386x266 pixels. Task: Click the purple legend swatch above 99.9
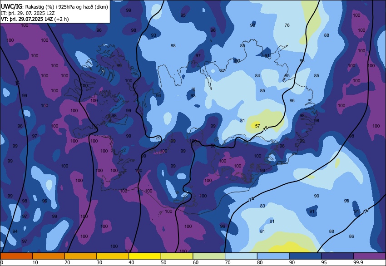point(370,256)
